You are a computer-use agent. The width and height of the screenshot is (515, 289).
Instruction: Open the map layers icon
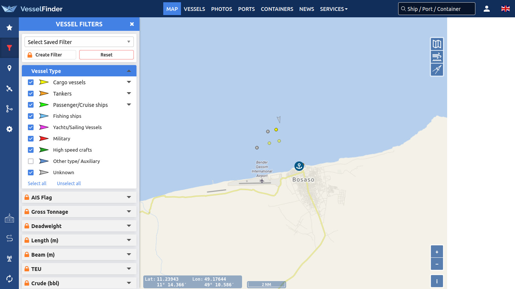coord(437,44)
